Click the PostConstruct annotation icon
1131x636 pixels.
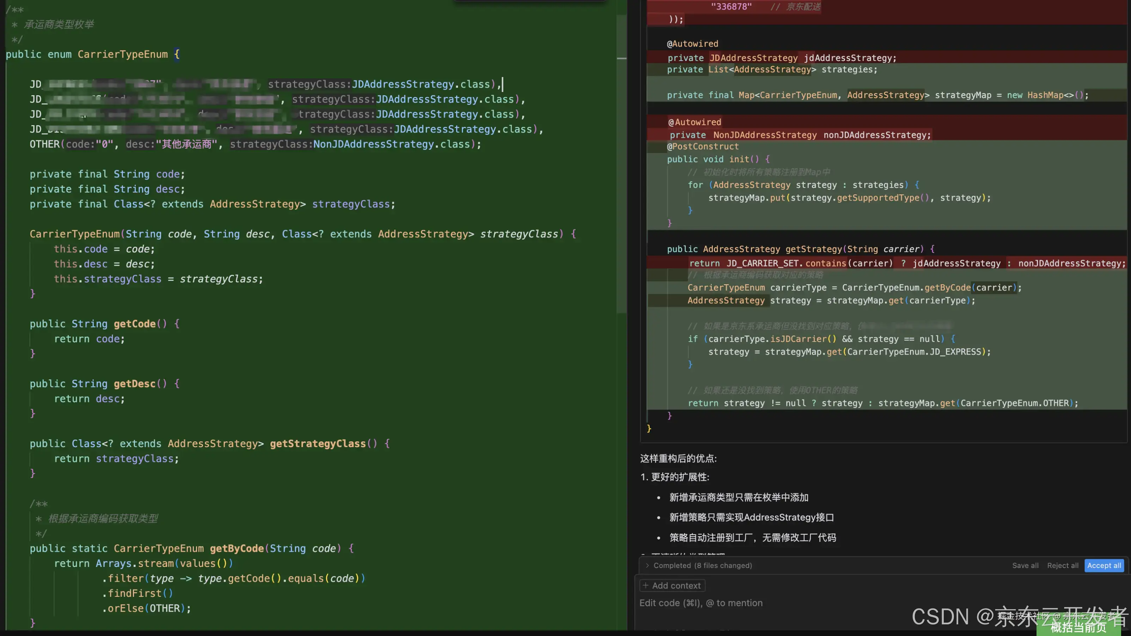[703, 148]
